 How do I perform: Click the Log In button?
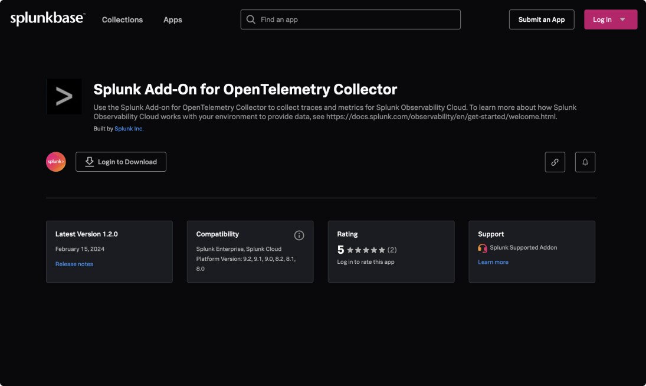point(602,19)
